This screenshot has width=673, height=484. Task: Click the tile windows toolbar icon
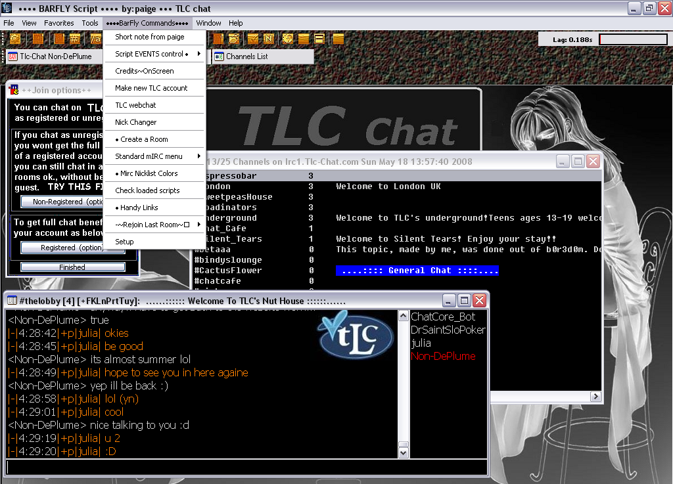click(319, 39)
